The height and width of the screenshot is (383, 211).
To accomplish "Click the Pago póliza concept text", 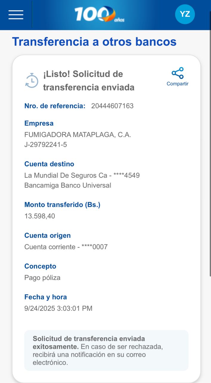I will 42,278.
